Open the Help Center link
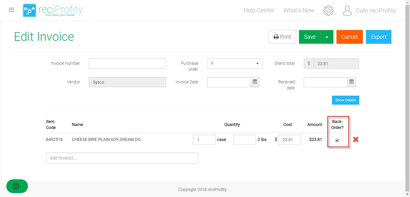The width and height of the screenshot is (410, 197). (x=259, y=10)
